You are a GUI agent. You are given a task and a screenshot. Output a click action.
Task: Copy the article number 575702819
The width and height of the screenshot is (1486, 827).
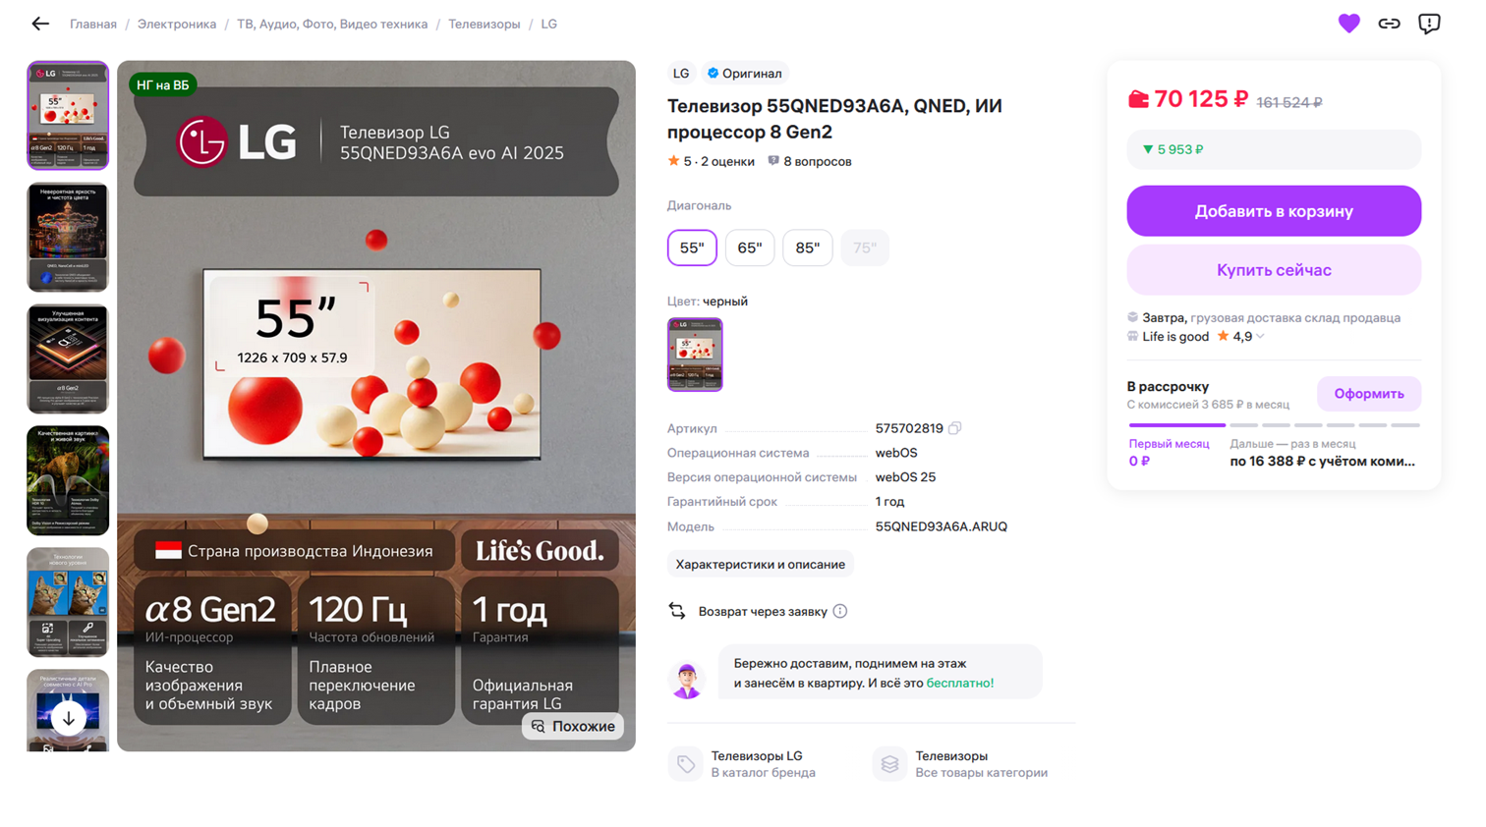[955, 428]
